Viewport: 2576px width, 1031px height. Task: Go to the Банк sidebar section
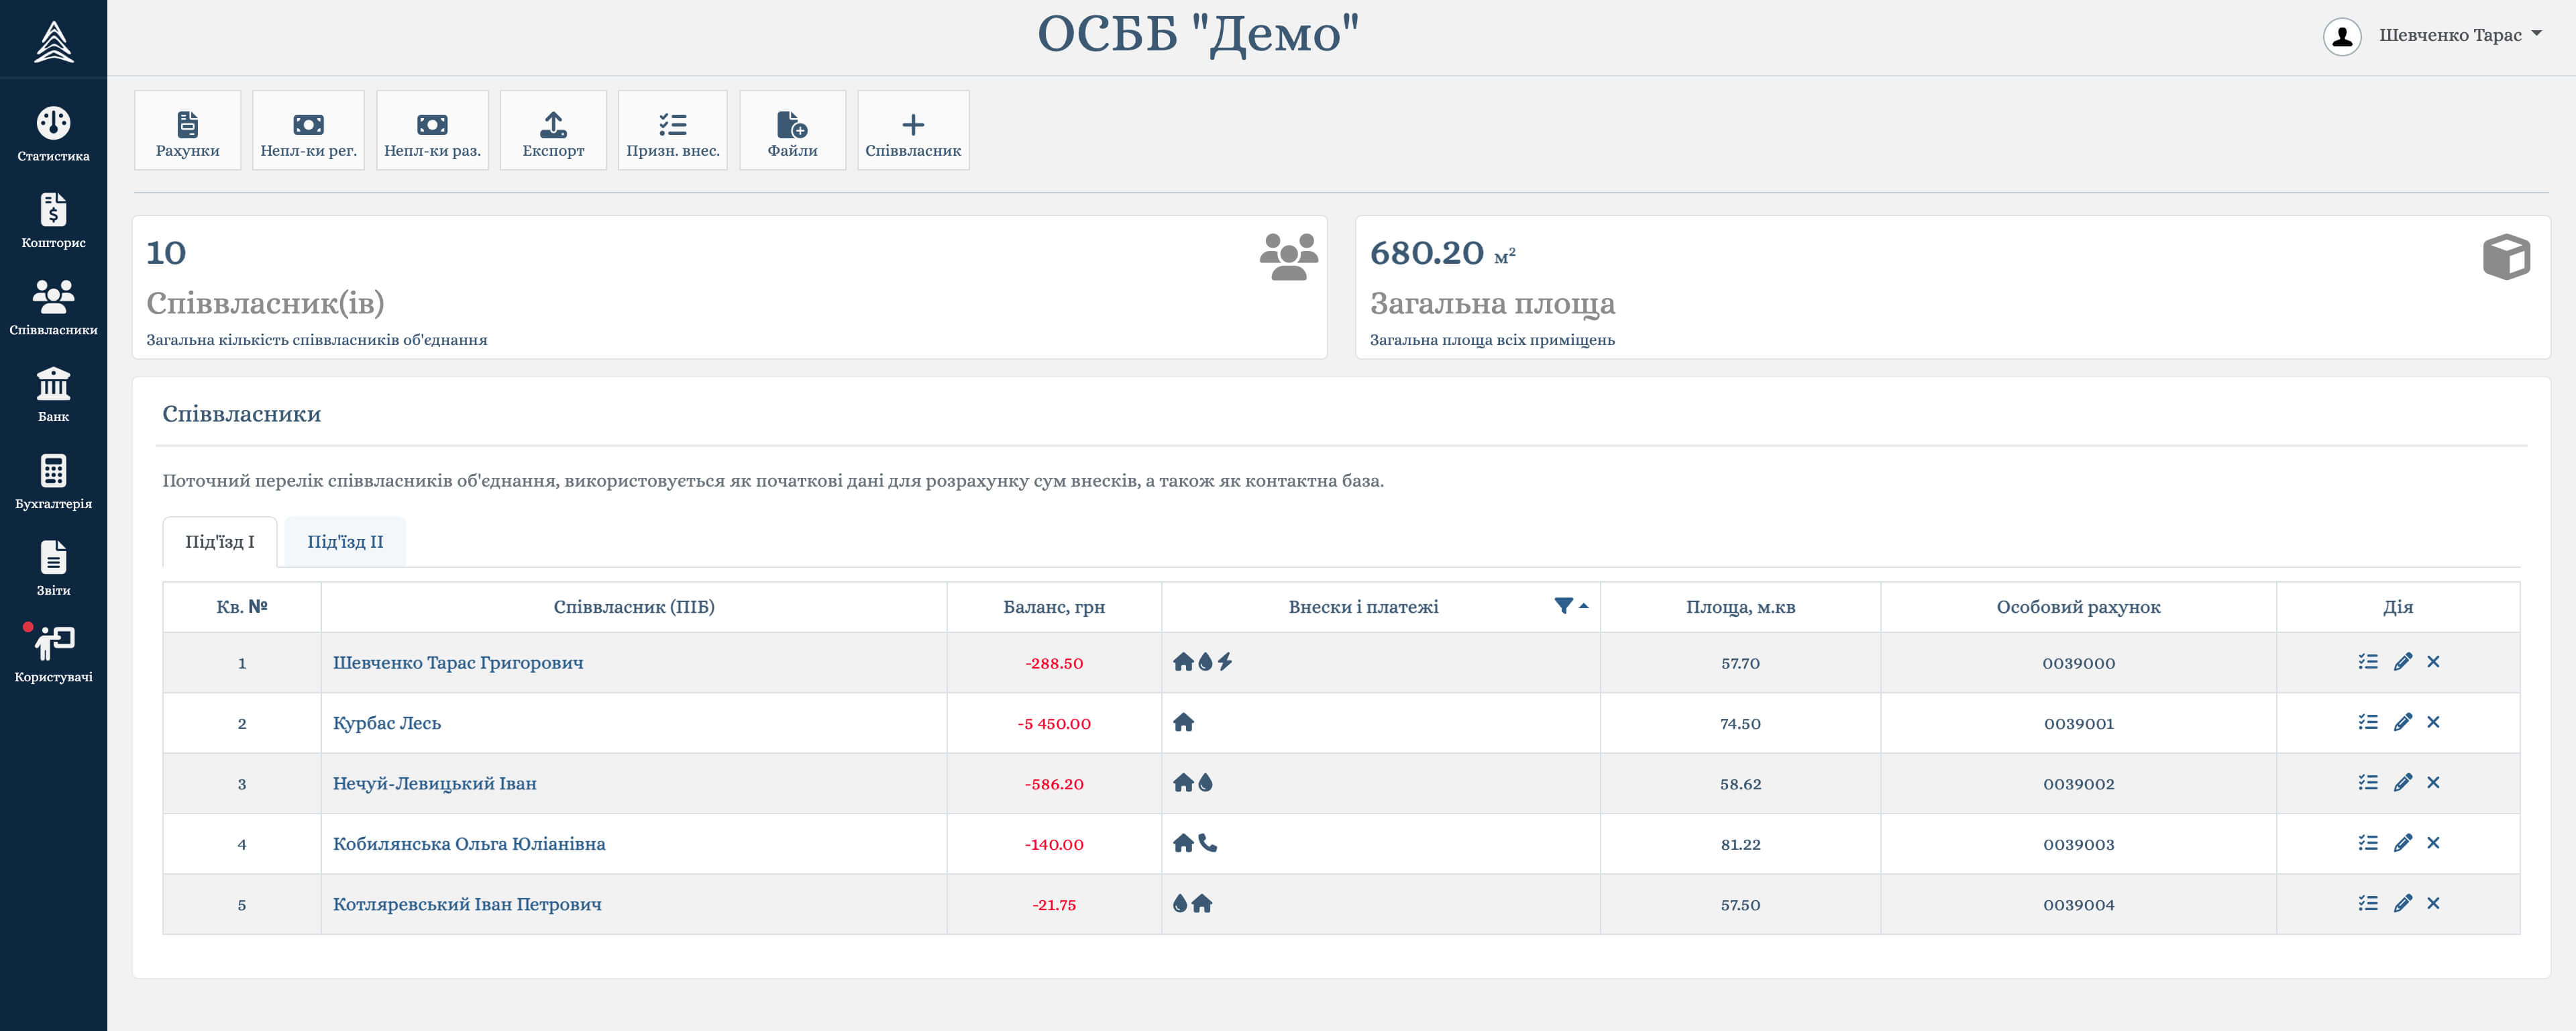point(53,395)
